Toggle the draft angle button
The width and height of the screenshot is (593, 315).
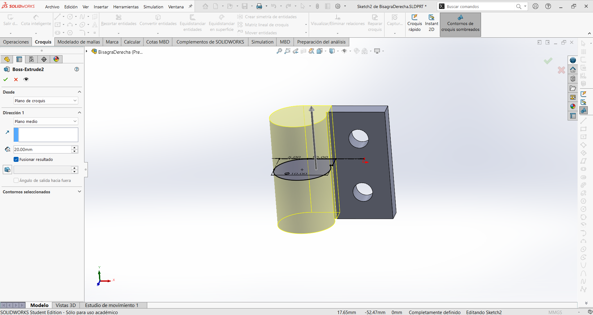7,170
